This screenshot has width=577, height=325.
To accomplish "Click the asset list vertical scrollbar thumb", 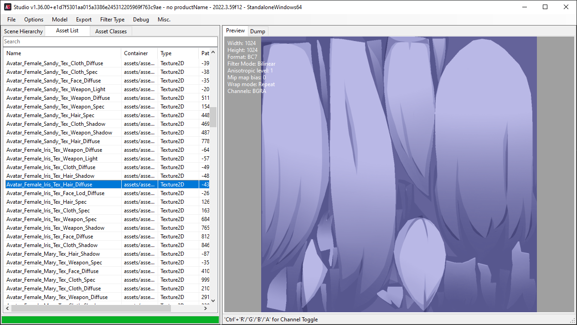I will [x=213, y=117].
